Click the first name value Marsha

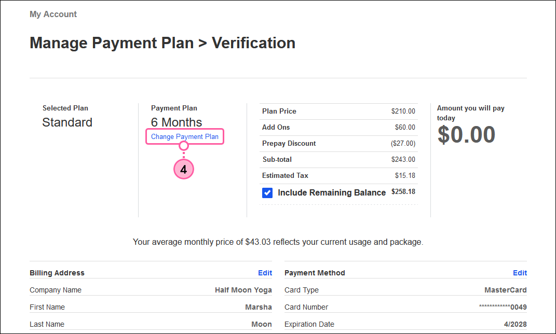click(259, 307)
